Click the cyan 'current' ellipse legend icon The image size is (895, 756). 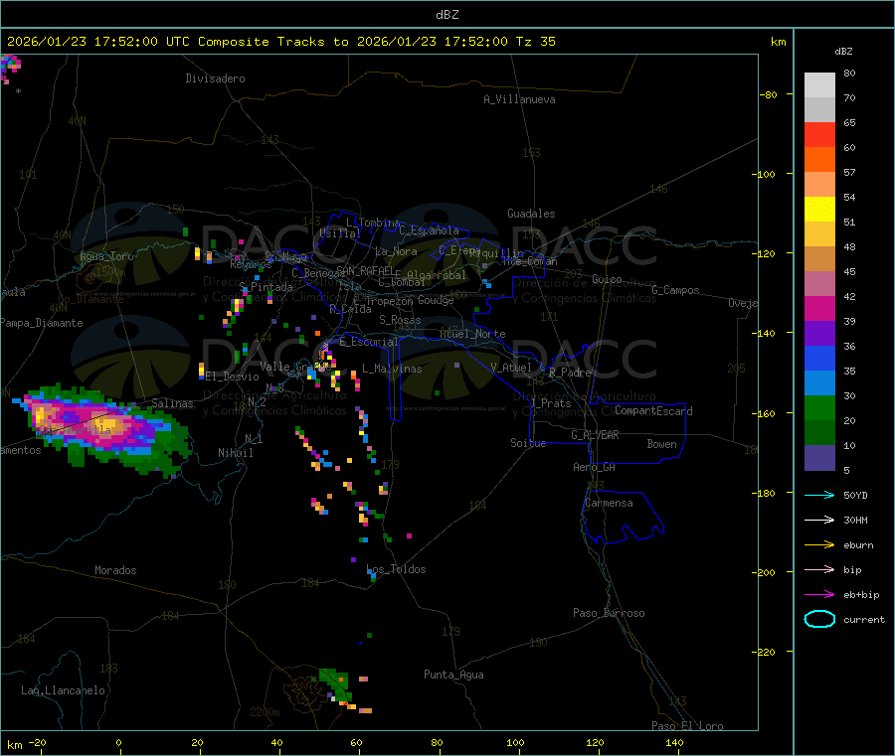tap(819, 619)
